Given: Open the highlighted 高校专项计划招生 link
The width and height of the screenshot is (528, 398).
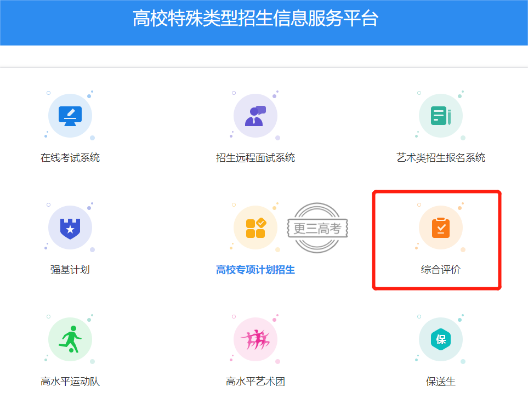Looking at the screenshot, I should pyautogui.click(x=256, y=269).
